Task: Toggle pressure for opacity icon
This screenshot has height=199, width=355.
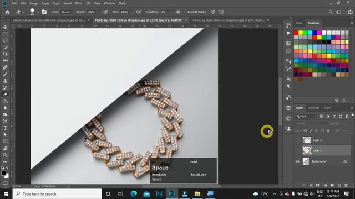Action: click(x=105, y=12)
